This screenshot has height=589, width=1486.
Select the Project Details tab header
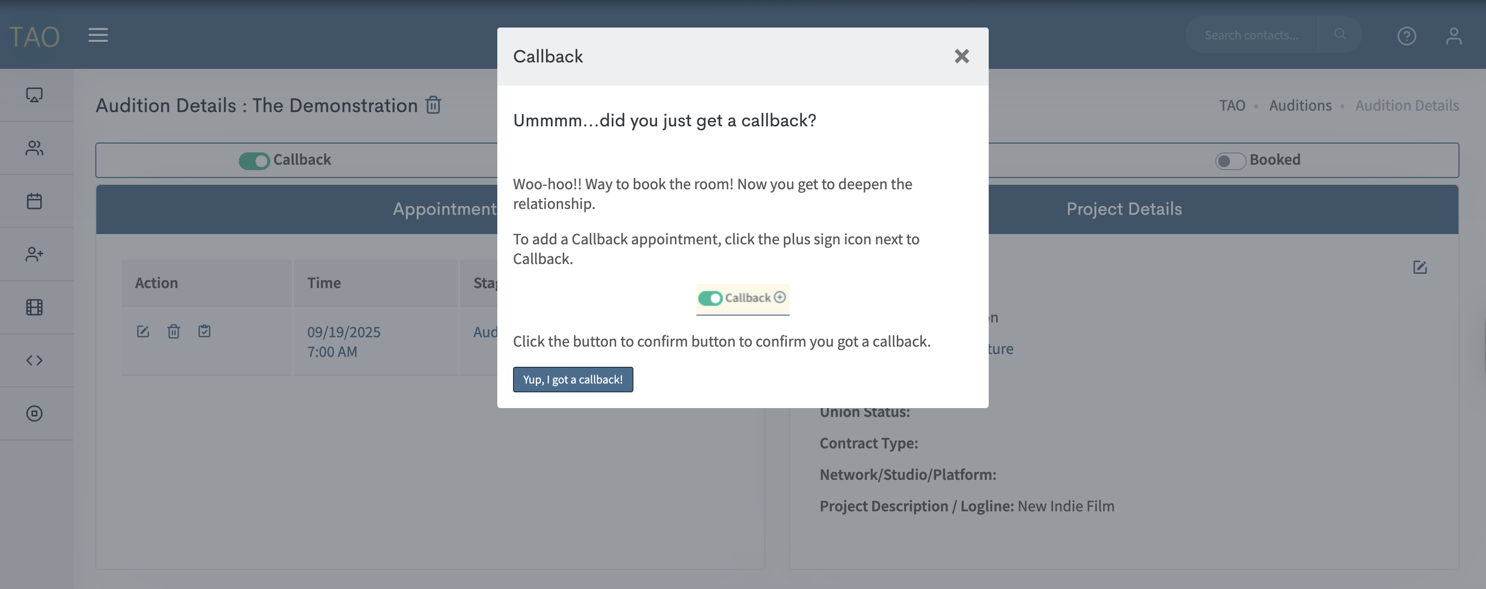tap(1123, 209)
